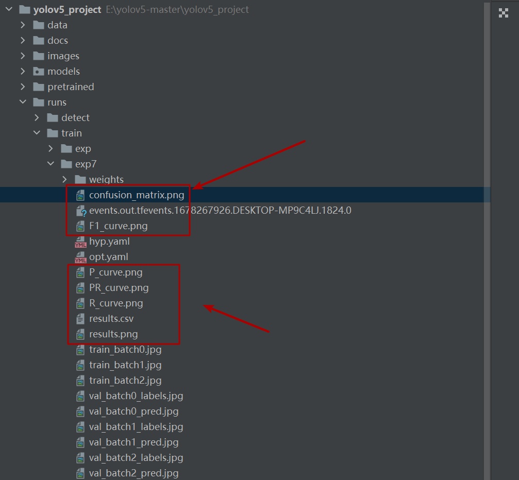The width and height of the screenshot is (519, 480).
Task: Click the unknown-type icon of events.out.tfevents file
Action: (x=81, y=211)
